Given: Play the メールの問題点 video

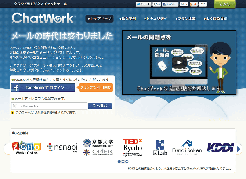Looking at the screenshot, I should point(179,62).
